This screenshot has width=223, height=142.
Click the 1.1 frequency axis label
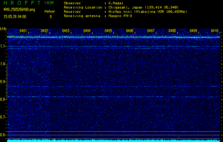pyautogui.click(x=3, y=46)
